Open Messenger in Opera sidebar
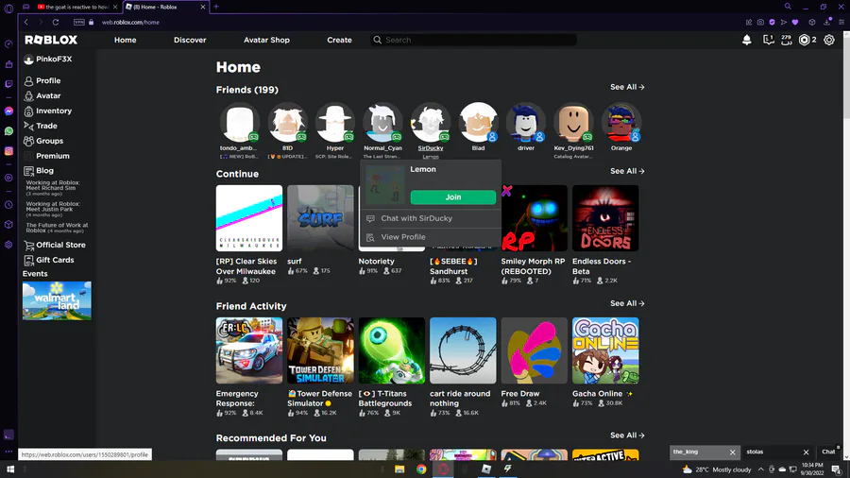This screenshot has height=478, width=850. pyautogui.click(x=8, y=111)
